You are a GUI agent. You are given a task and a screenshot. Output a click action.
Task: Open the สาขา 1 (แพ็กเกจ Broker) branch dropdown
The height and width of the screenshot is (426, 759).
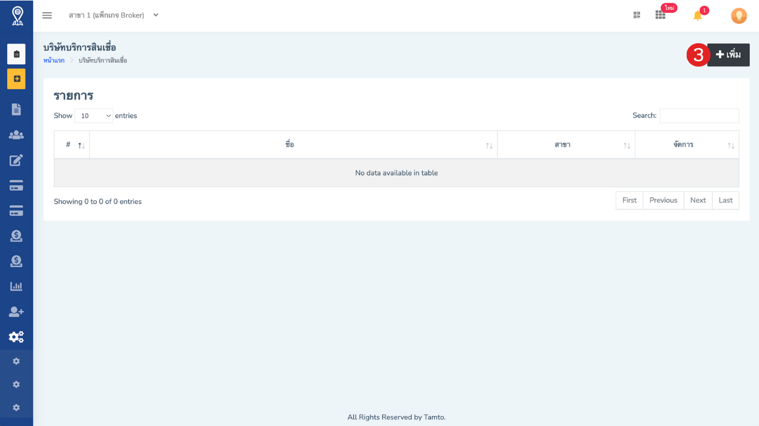click(x=114, y=16)
